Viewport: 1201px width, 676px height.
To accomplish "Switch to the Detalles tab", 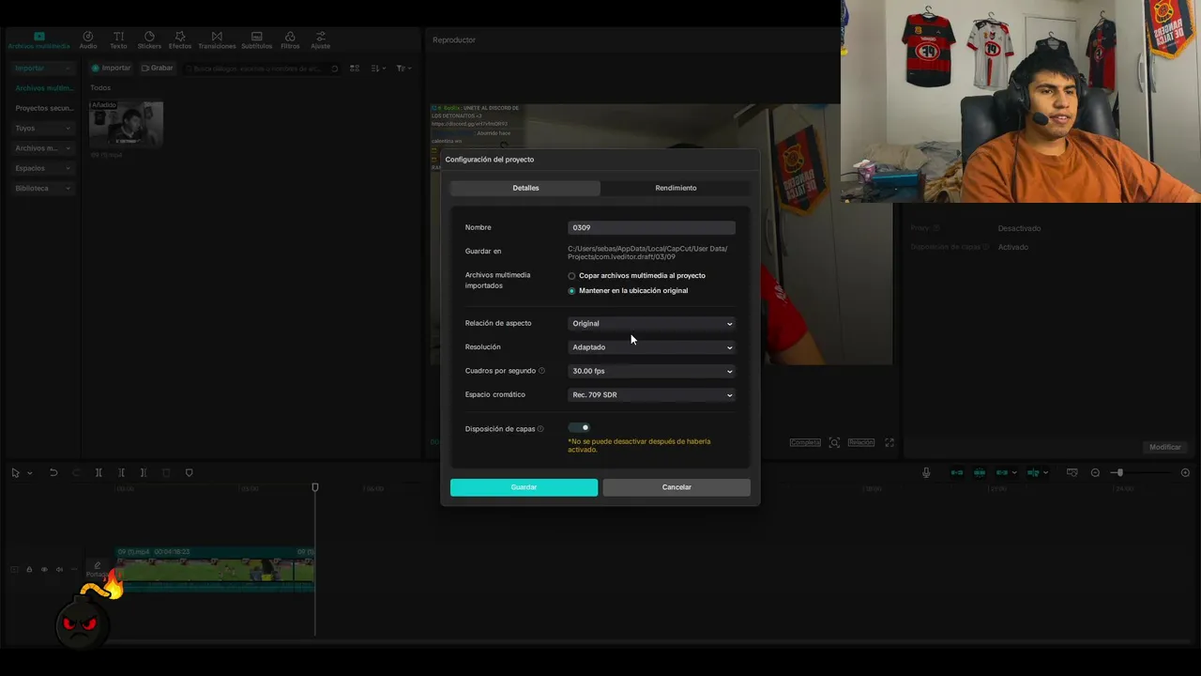I will (x=525, y=188).
